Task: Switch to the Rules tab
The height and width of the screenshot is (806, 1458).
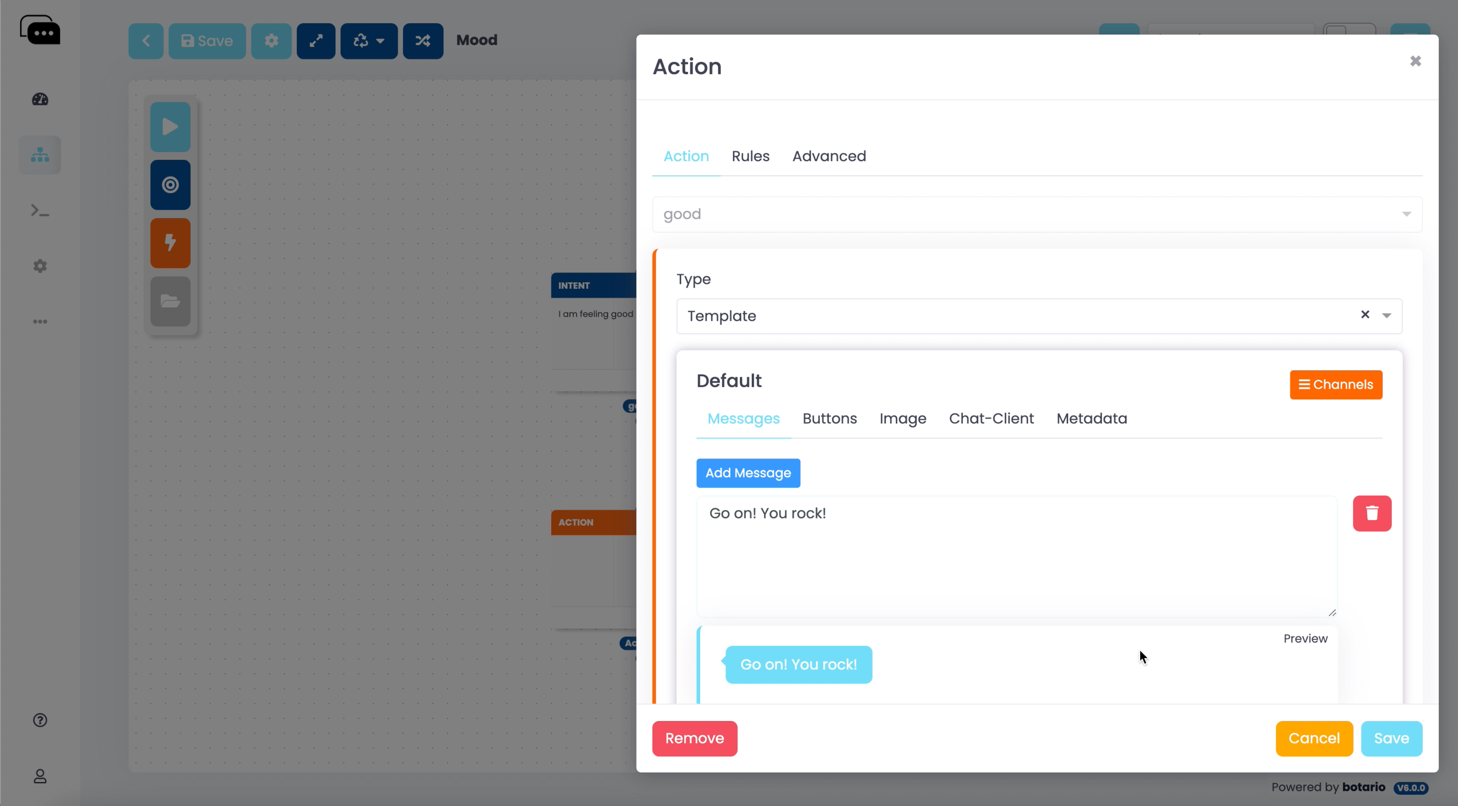Action: point(750,156)
